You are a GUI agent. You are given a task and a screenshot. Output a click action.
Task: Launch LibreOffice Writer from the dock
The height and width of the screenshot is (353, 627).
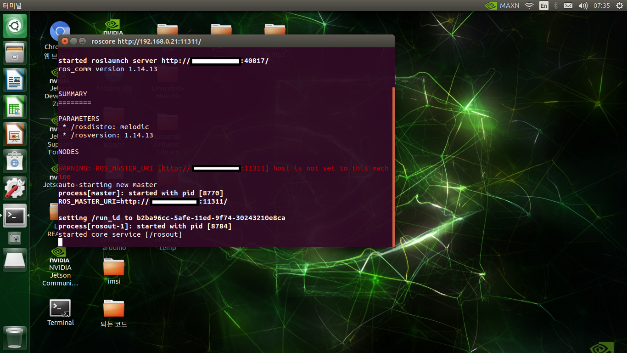pyautogui.click(x=15, y=80)
